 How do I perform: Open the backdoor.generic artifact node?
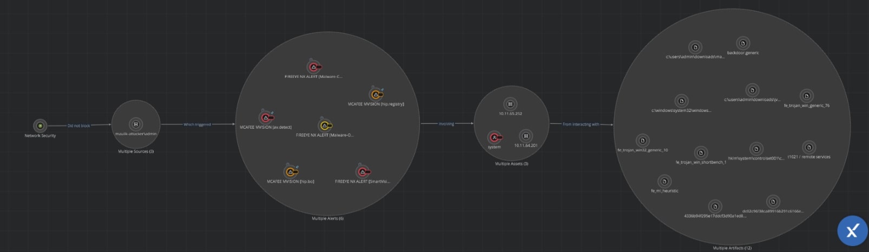(x=743, y=44)
